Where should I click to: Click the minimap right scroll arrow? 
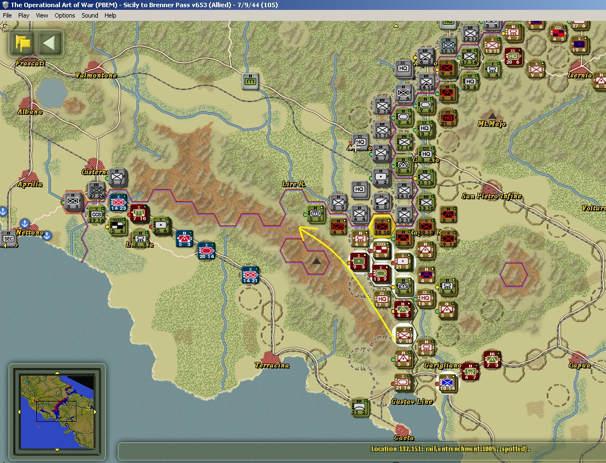(96, 412)
